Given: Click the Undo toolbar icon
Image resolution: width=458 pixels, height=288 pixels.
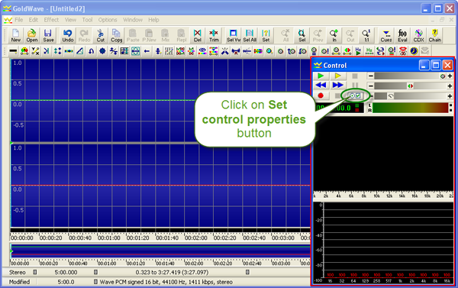Looking at the screenshot, I should click(67, 36).
